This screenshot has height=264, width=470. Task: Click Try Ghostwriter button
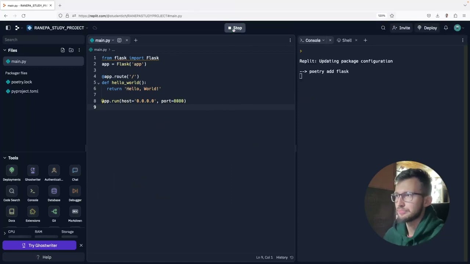[39, 245]
